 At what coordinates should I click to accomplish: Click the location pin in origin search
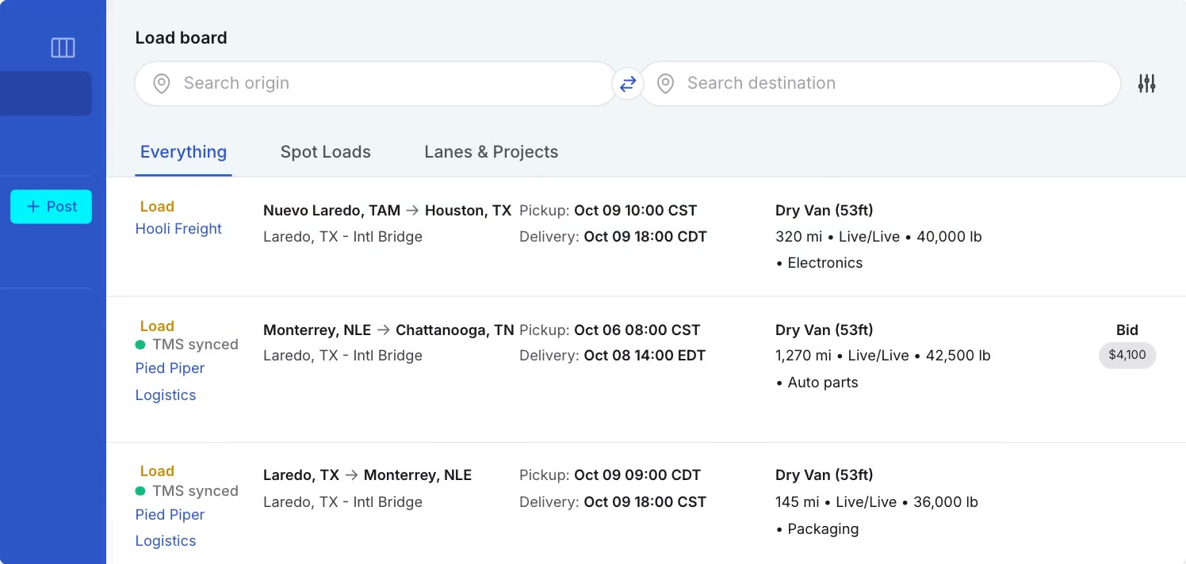pos(162,83)
